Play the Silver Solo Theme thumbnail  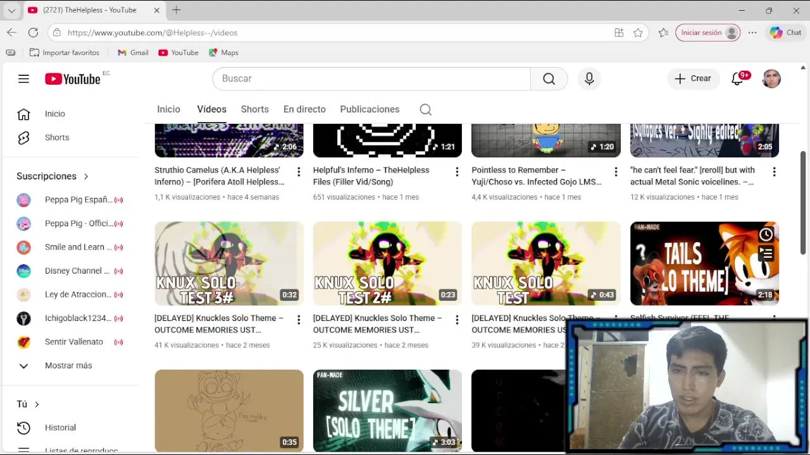click(387, 411)
